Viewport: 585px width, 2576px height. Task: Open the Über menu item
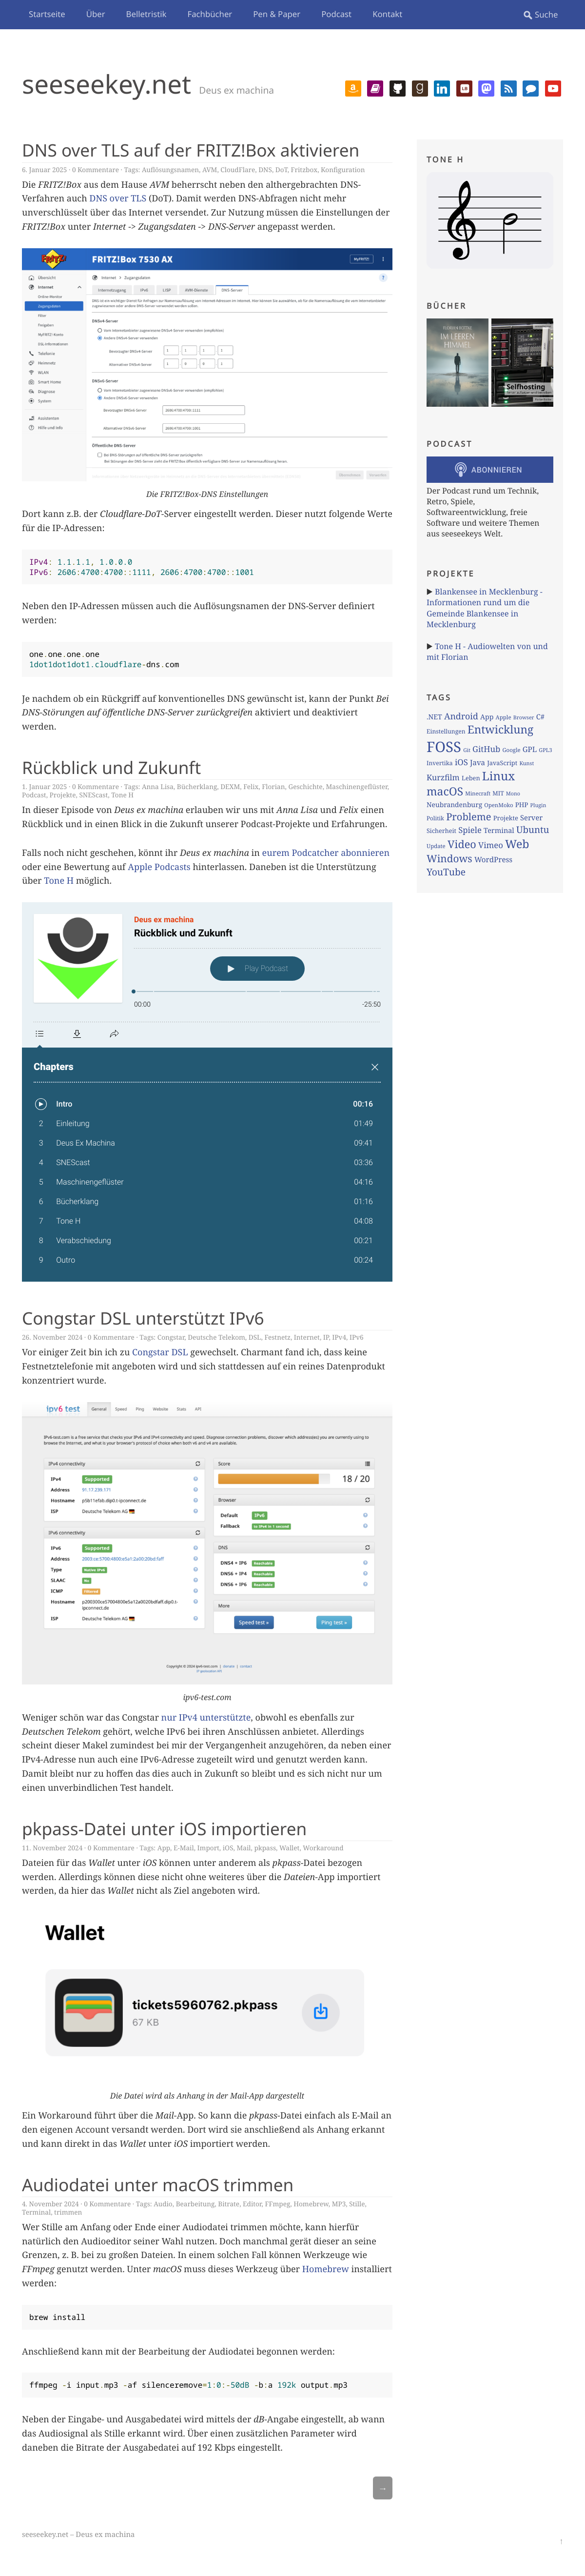tap(96, 14)
